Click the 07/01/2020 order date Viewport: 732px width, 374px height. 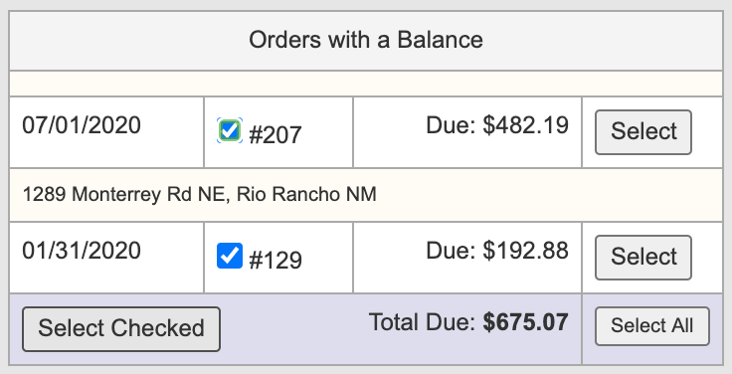[82, 125]
